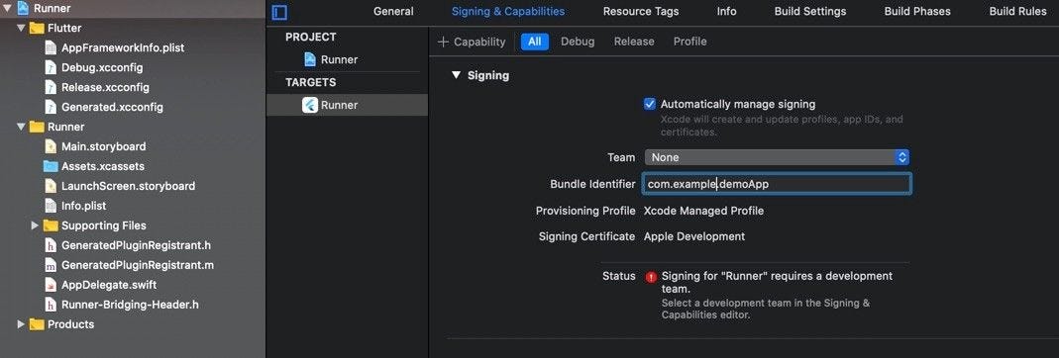The width and height of the screenshot is (1059, 358).
Task: Click the Flutter icon of Runner target
Action: 310,105
